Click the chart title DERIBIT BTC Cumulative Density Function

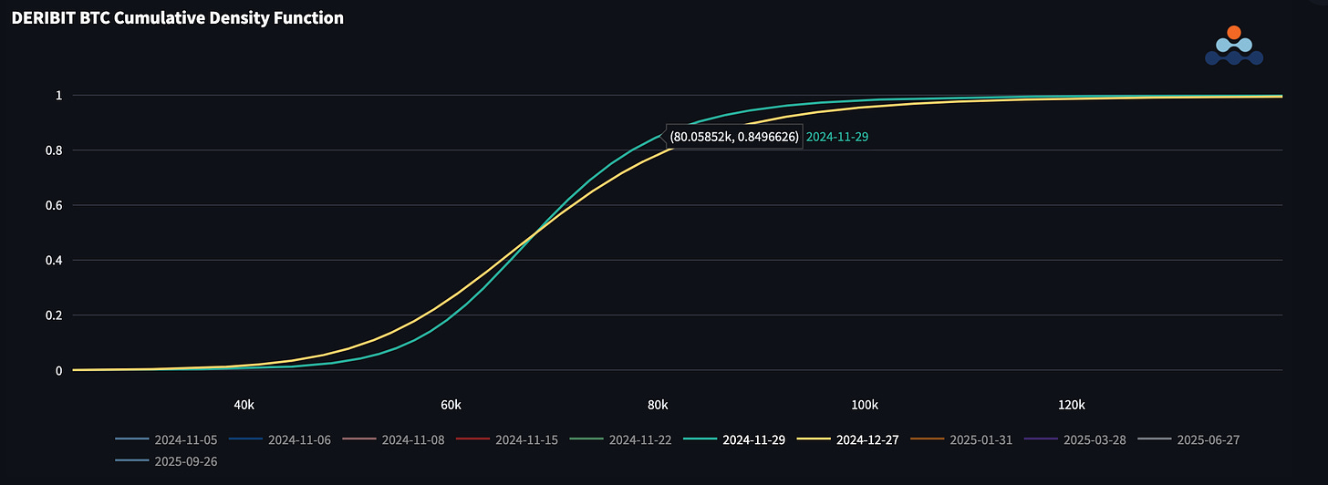click(x=178, y=17)
